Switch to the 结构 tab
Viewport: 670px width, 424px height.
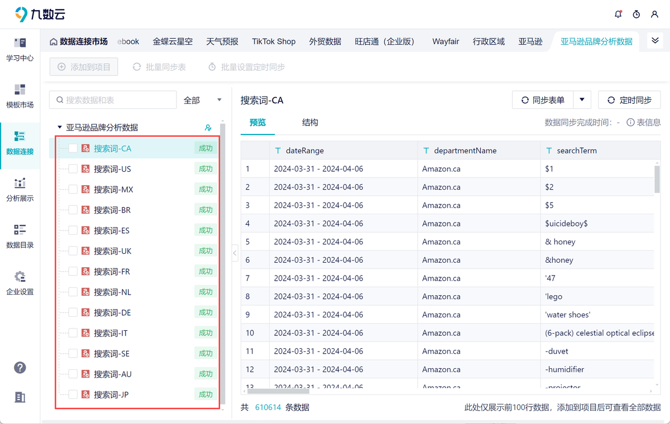click(x=310, y=122)
